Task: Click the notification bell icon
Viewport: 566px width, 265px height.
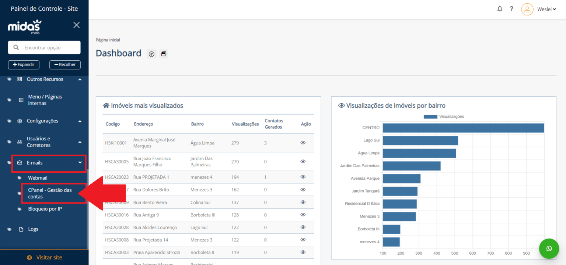Action: click(x=500, y=9)
